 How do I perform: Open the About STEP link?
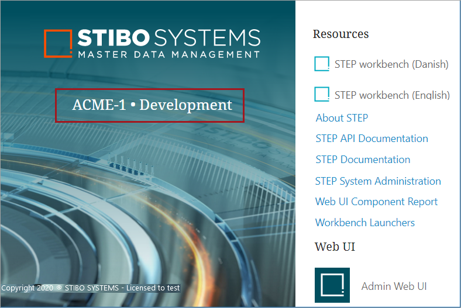pos(342,118)
